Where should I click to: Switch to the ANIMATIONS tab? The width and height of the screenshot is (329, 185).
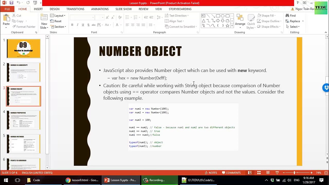100,9
